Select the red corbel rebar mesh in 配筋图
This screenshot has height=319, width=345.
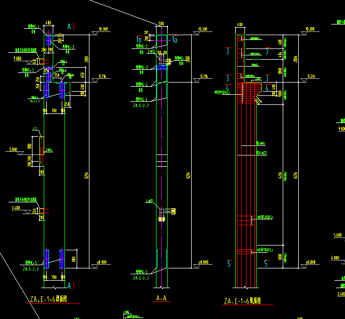250,93
